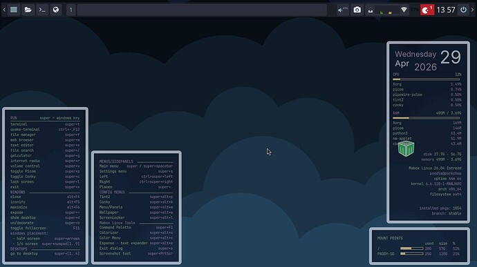Click the RAM usage bar
Screen dimensions: 477x267
[426, 118]
